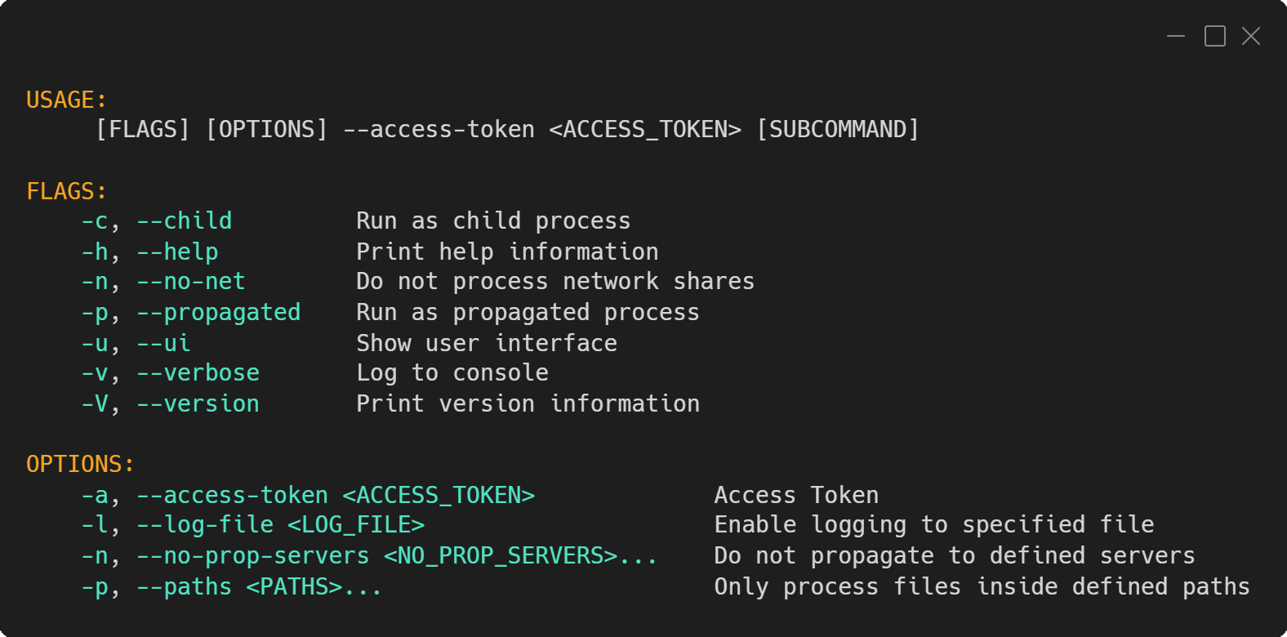Click the --no-net flag entry
This screenshot has width=1287, height=637.
pyautogui.click(x=191, y=281)
